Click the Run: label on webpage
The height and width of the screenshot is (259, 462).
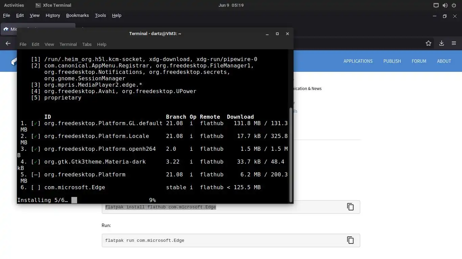[x=106, y=225]
